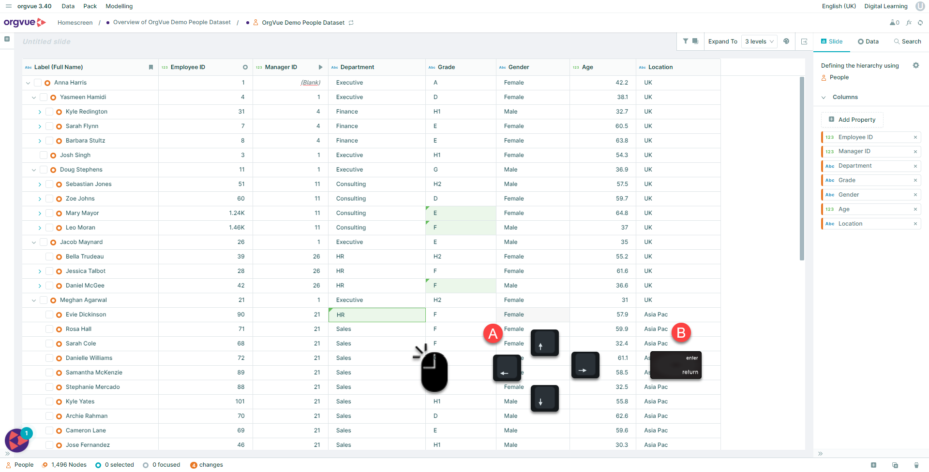Image resolution: width=929 pixels, height=472 pixels.
Task: Click the notifications count icon showing 0
Action: 895,23
